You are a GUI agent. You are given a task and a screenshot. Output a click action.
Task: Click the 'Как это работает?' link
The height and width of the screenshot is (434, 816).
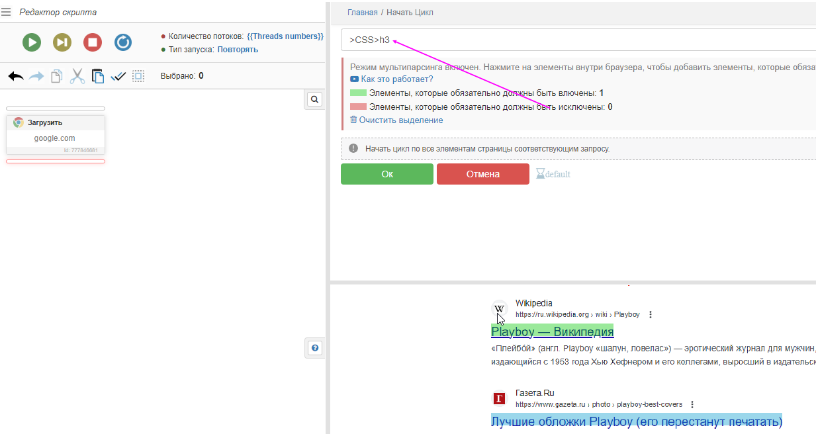click(396, 79)
